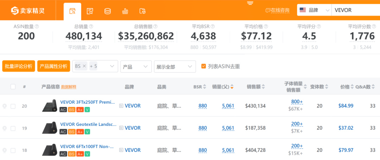Open the 展示全部 dropdown
This screenshot has height=160, width=380.
pos(175,66)
